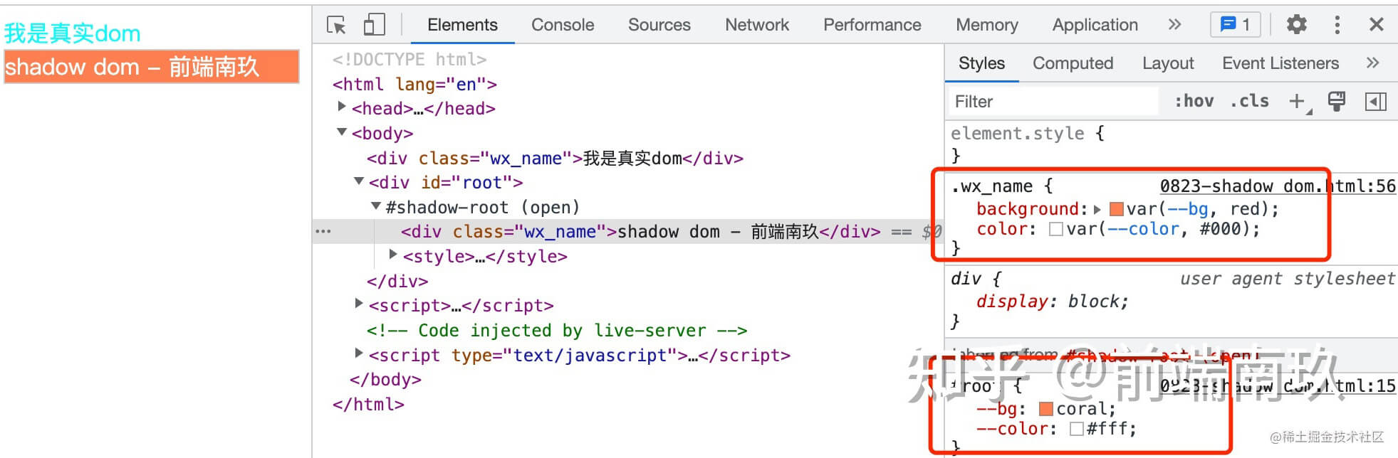Toggle the rendering emulation paintbrush icon
This screenshot has width=1398, height=458.
click(x=1337, y=102)
